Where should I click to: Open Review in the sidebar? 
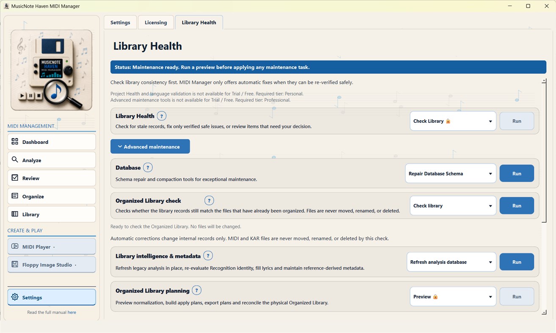tap(52, 178)
